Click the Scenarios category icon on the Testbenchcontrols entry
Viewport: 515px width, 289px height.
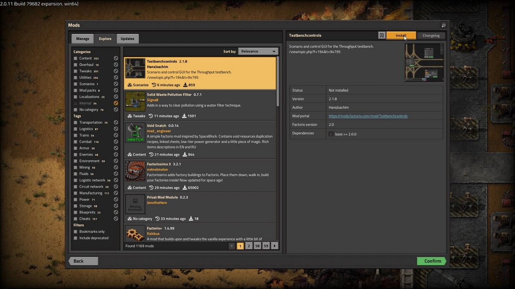(x=129, y=85)
